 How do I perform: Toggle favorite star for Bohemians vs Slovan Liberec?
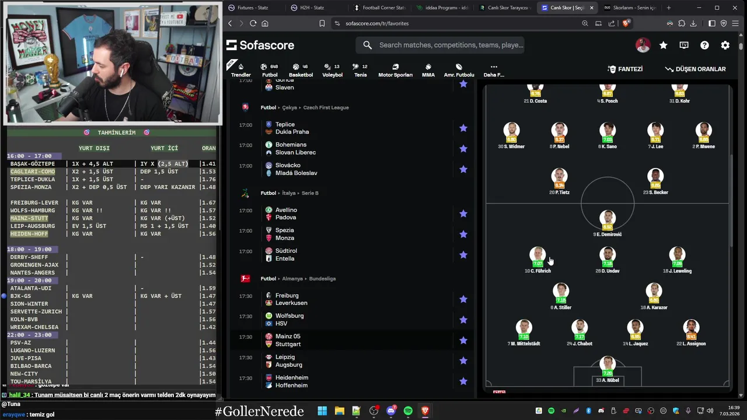(x=463, y=149)
